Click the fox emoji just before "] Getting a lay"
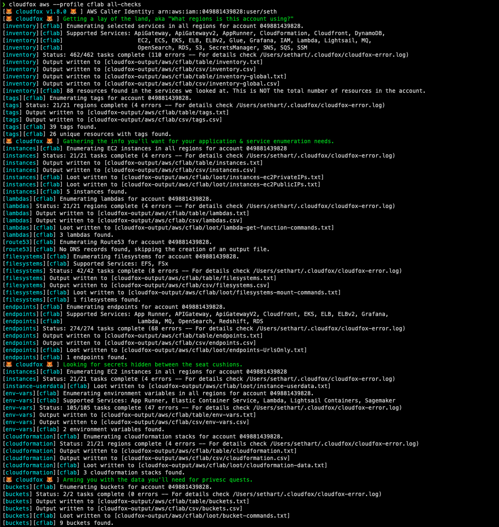Screen dimensions: 499x527 click(50, 19)
